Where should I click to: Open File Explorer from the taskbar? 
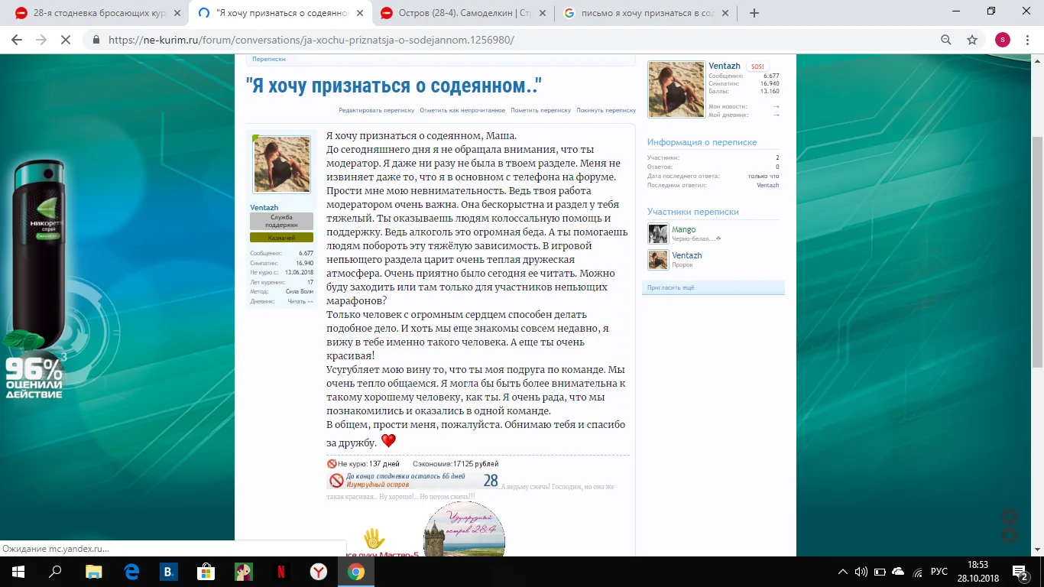pos(93,572)
